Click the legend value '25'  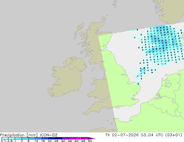[x=56, y=141]
